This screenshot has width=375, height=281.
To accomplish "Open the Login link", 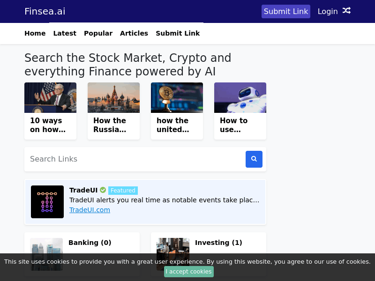I will (x=328, y=11).
